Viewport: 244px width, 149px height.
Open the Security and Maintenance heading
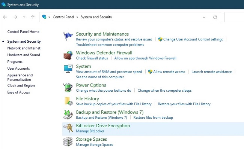(x=102, y=34)
